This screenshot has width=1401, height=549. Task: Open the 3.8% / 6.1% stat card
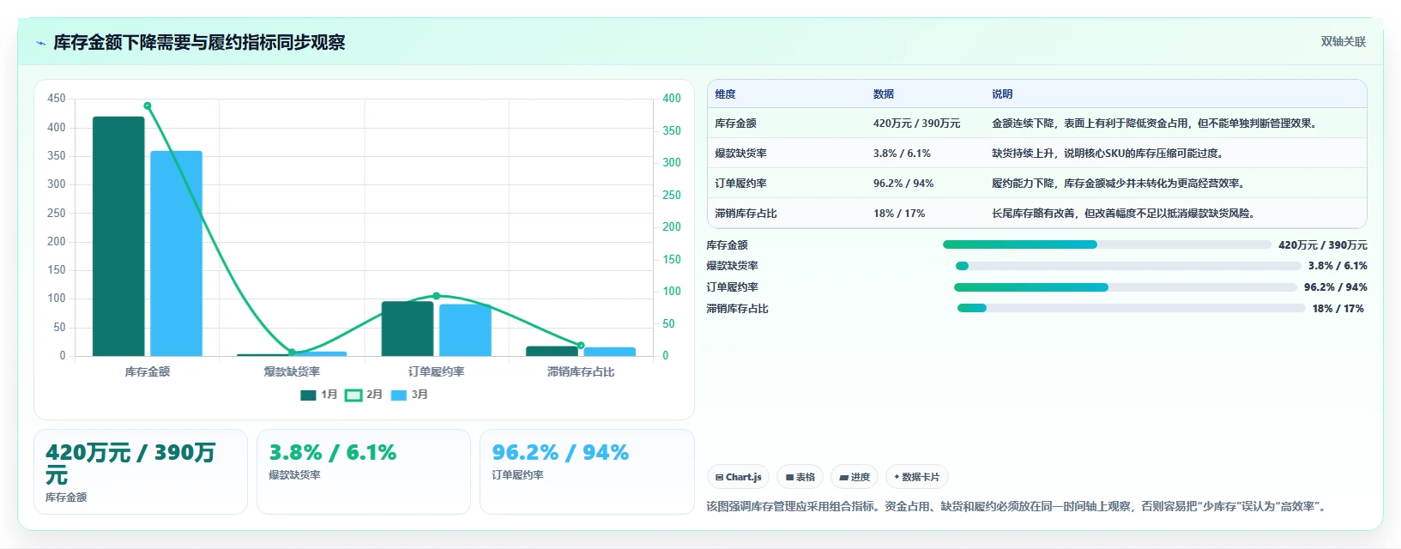click(364, 472)
